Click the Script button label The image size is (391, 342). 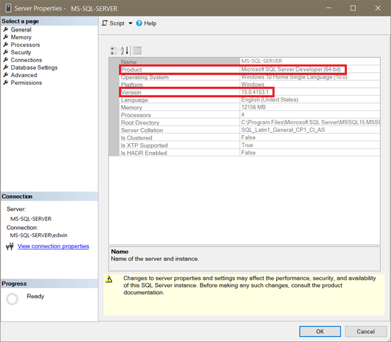coord(117,23)
